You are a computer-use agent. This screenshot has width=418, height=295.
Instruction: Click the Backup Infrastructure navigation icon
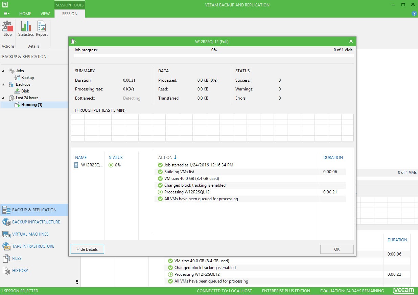(6, 222)
